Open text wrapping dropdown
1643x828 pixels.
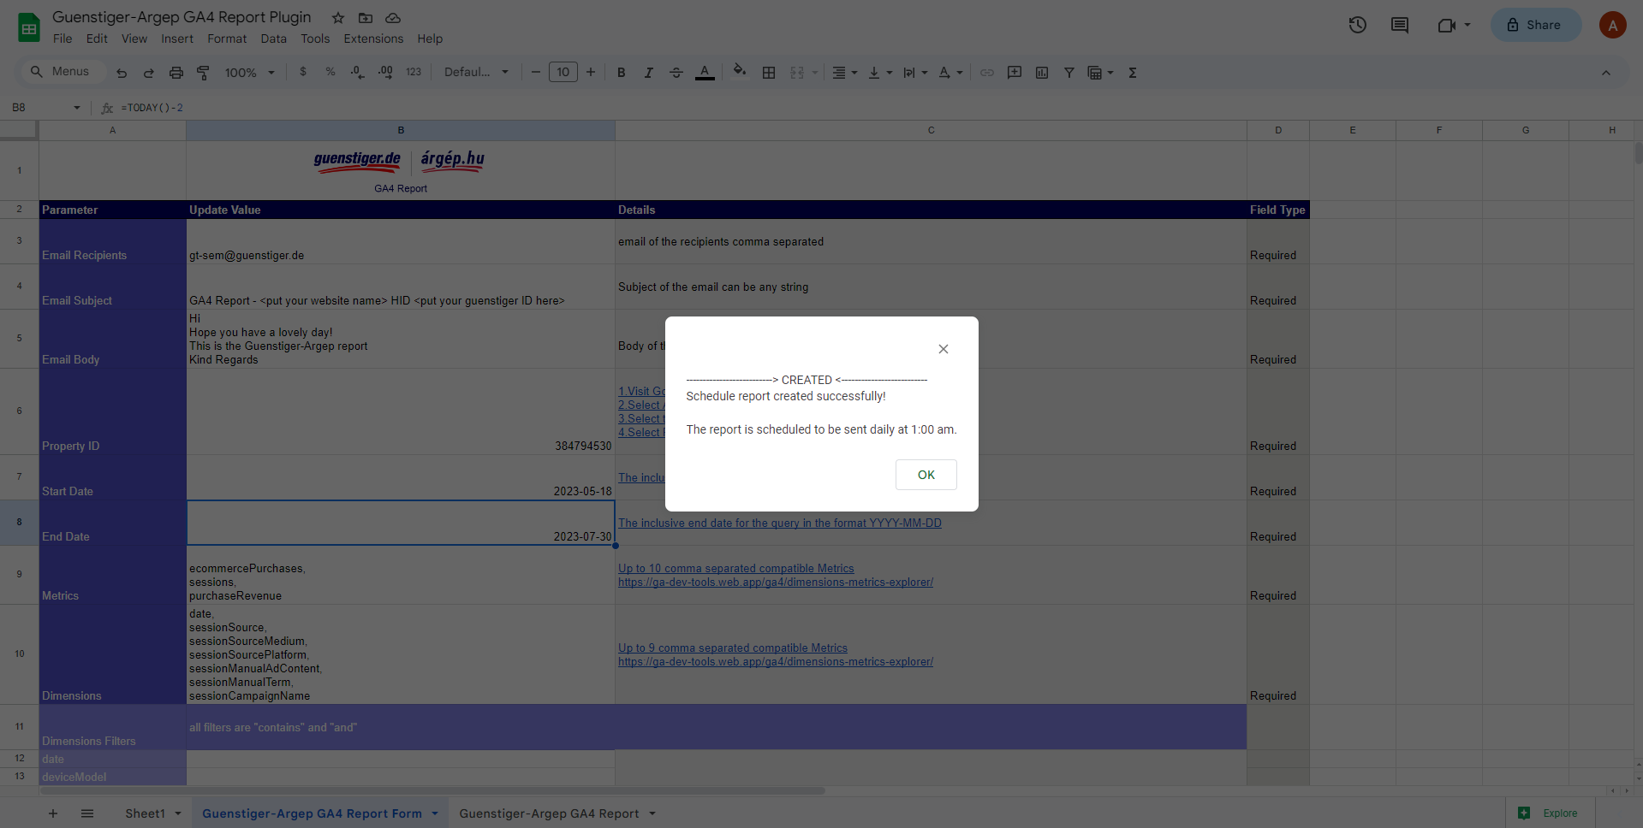(915, 73)
